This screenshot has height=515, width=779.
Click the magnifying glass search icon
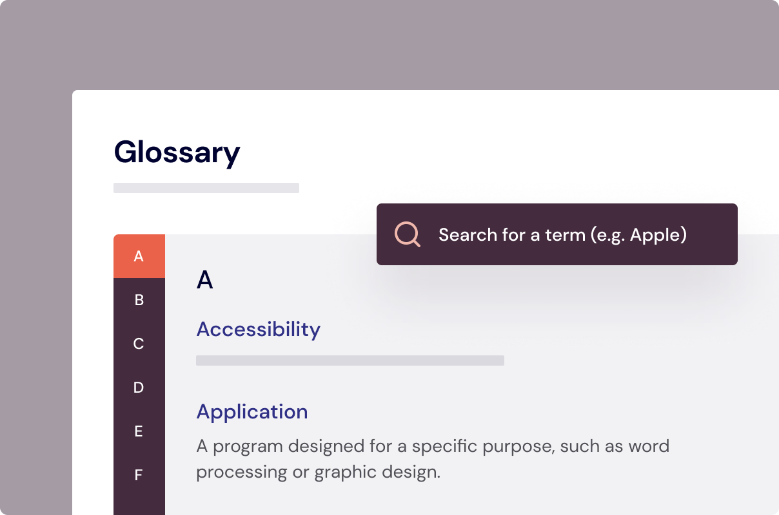408,234
